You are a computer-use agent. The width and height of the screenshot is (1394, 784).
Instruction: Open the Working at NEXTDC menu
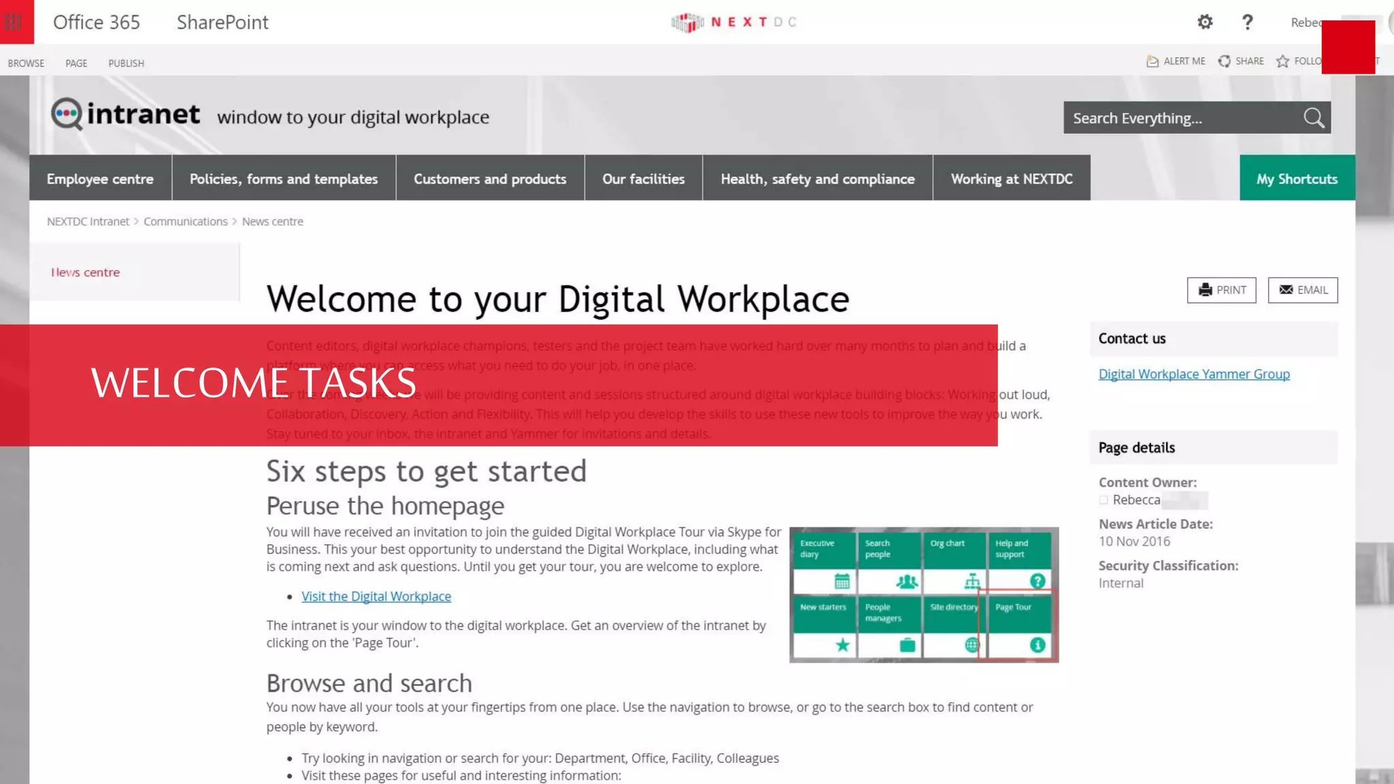[x=1011, y=178]
